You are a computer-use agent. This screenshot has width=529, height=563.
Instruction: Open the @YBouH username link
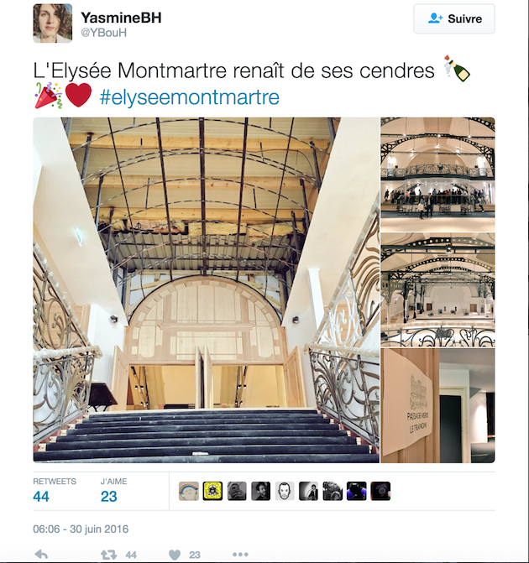pyautogui.click(x=103, y=33)
